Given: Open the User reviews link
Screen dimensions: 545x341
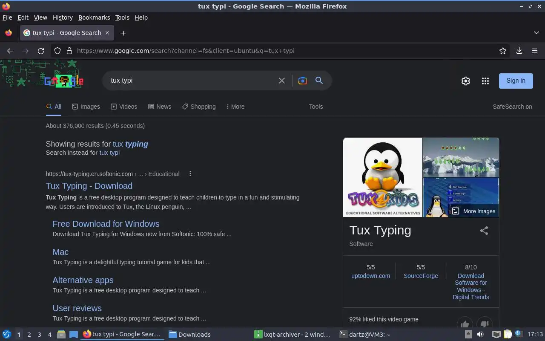Looking at the screenshot, I should point(77,308).
